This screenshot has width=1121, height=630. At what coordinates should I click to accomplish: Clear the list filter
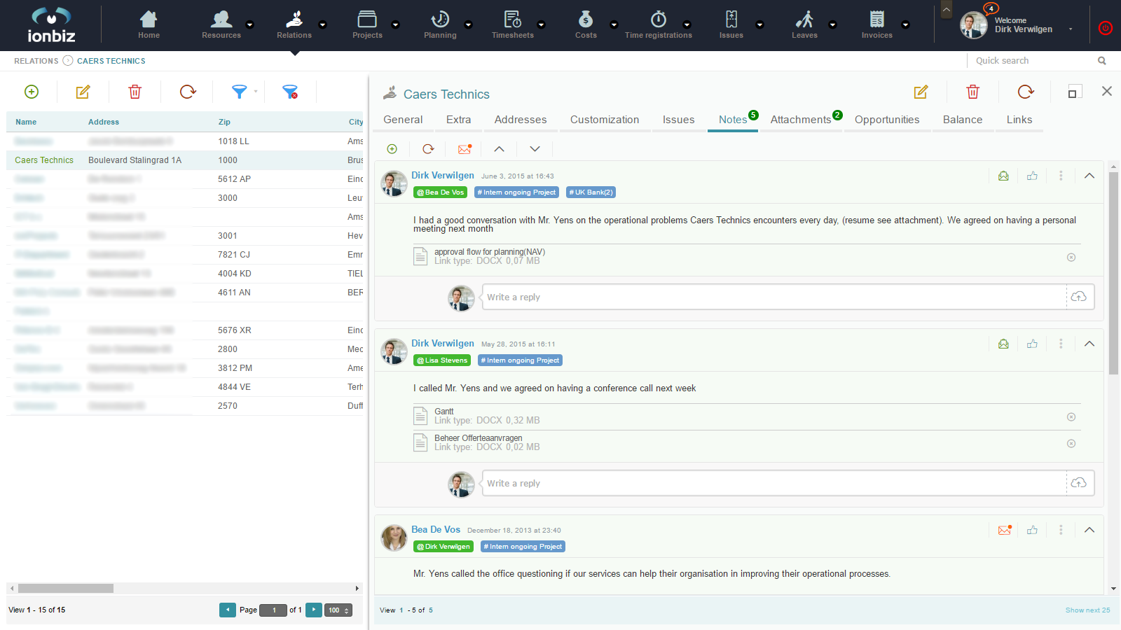[x=290, y=92]
